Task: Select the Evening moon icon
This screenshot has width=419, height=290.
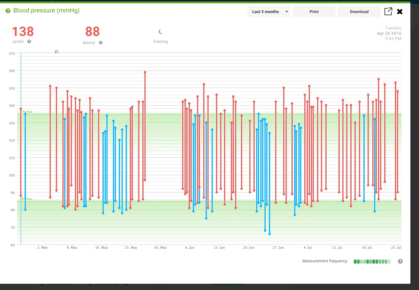Action: point(160,31)
